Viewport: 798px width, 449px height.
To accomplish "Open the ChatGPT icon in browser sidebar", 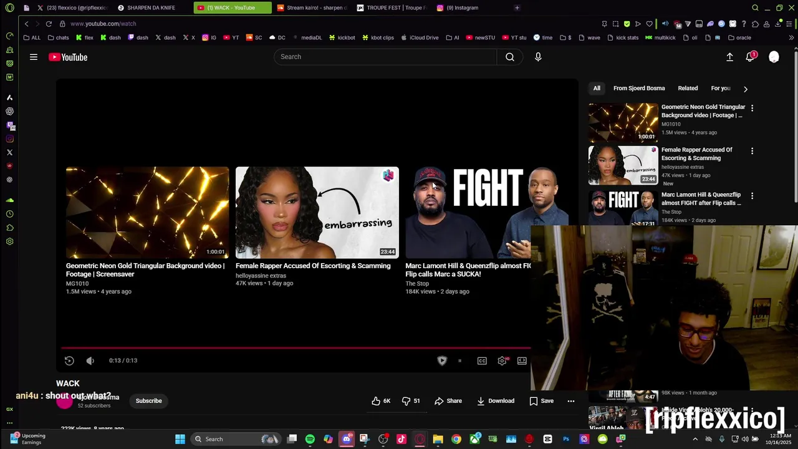I will pyautogui.click(x=9, y=111).
